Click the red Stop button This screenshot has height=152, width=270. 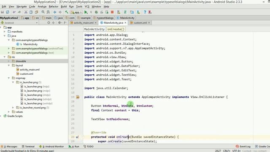point(112,12)
